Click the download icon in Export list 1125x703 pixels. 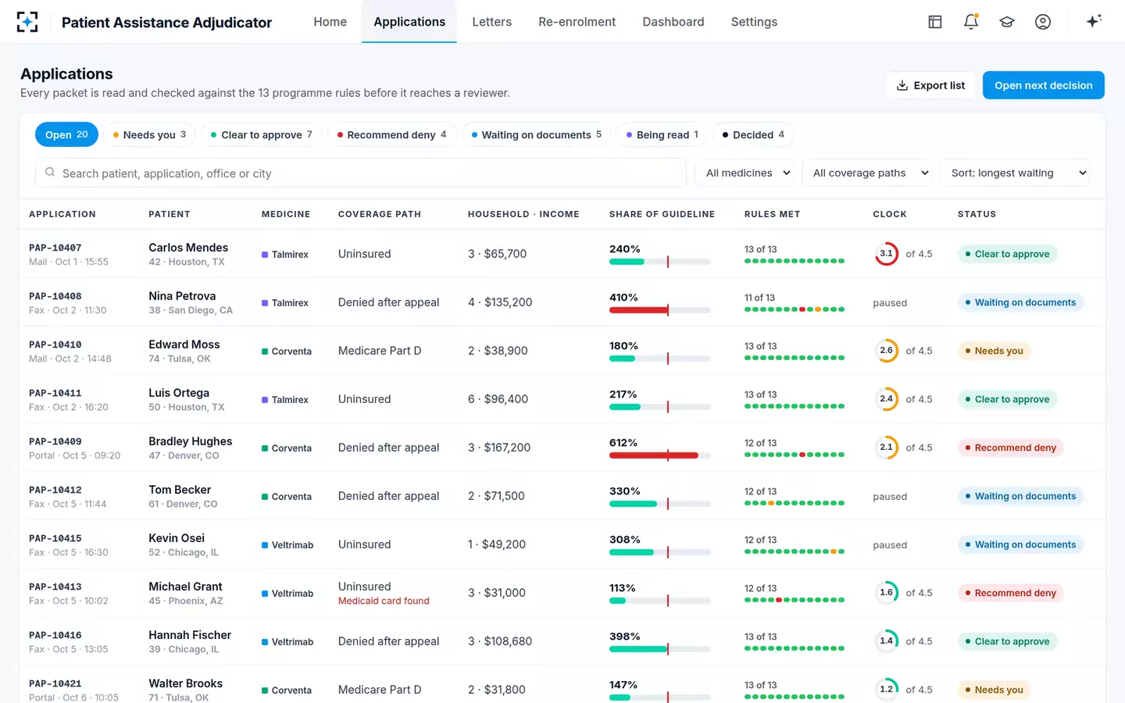click(x=902, y=85)
